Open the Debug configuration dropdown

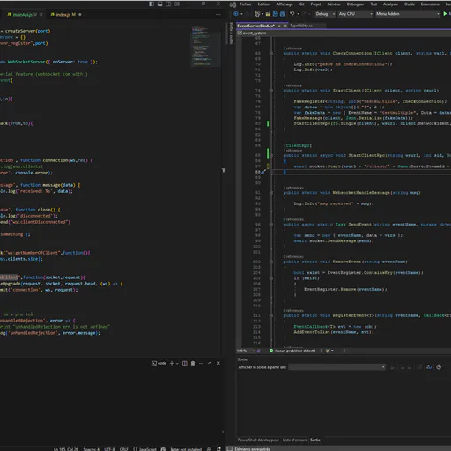(x=325, y=14)
